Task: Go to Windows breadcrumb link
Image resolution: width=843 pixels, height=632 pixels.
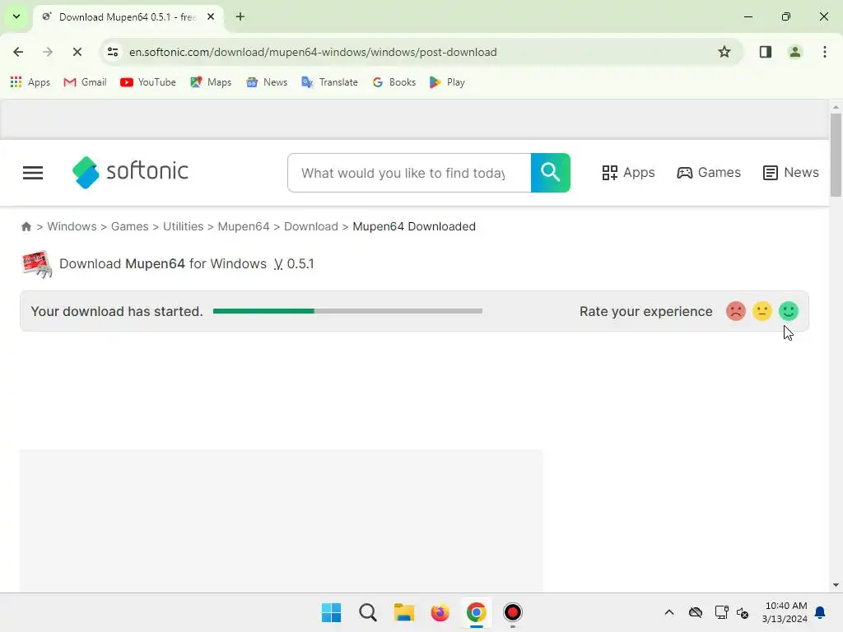Action: pyautogui.click(x=72, y=226)
